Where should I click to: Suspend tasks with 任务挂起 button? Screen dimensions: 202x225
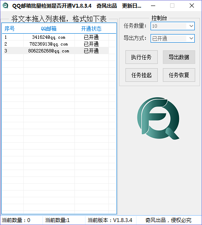[142, 75]
